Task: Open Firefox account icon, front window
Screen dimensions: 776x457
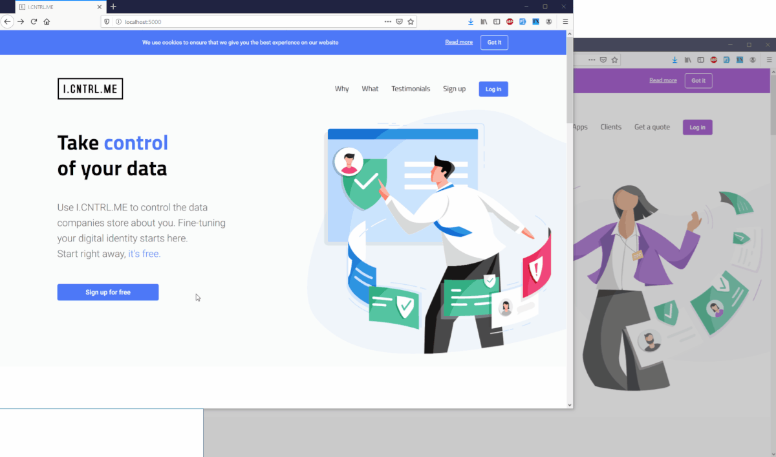Action: (x=549, y=21)
